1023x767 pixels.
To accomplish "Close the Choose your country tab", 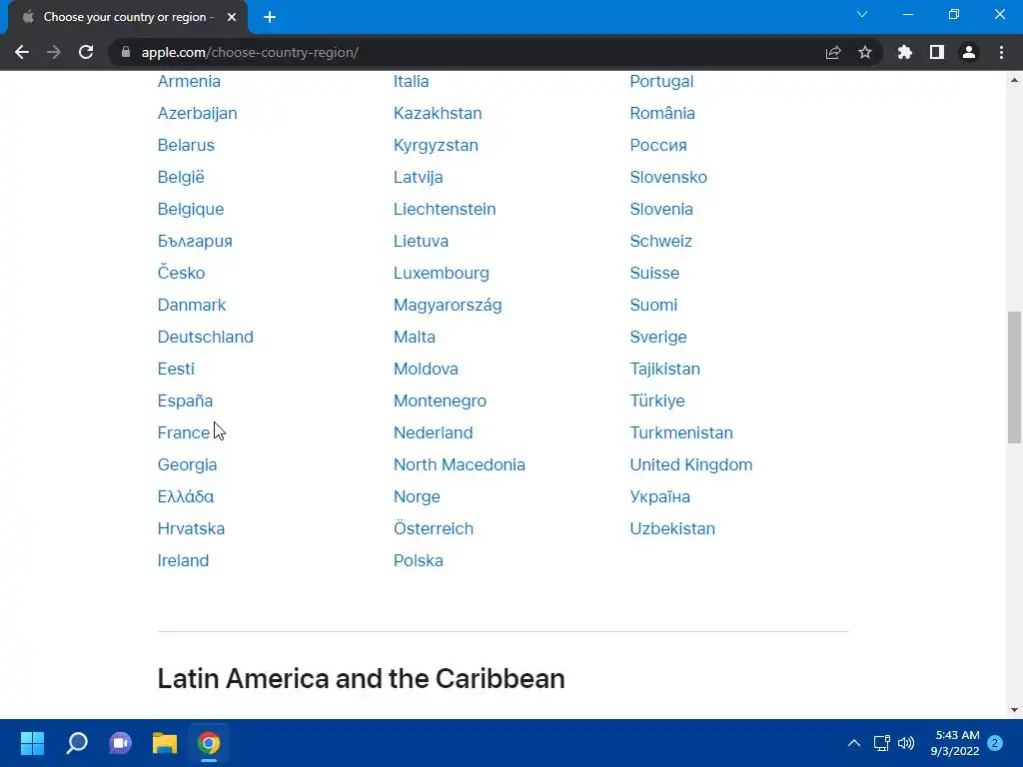I will pyautogui.click(x=232, y=17).
